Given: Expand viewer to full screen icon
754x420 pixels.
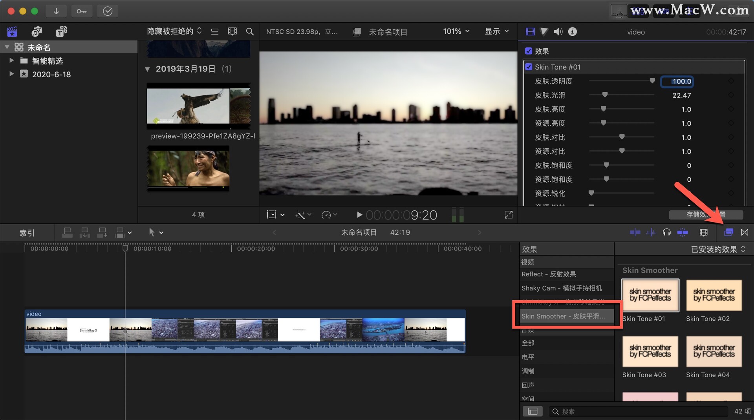Looking at the screenshot, I should [x=509, y=215].
